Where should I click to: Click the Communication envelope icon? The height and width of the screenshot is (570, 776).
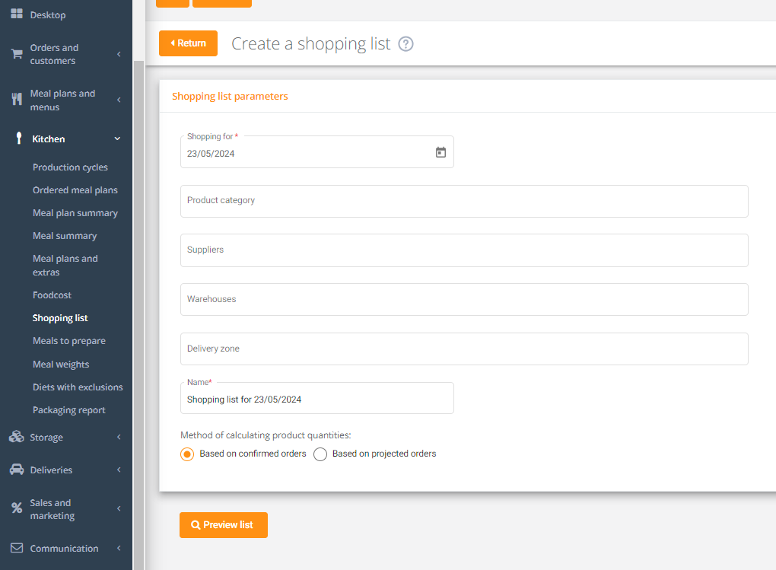point(17,548)
